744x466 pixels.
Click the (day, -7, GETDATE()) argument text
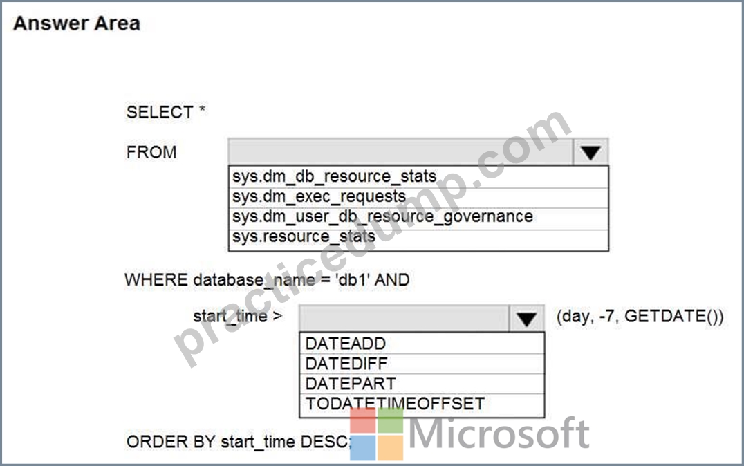tap(640, 316)
